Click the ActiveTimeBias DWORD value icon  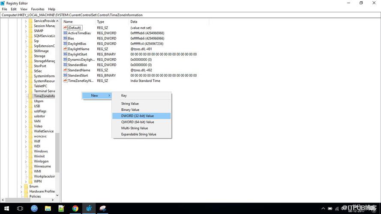point(65,33)
